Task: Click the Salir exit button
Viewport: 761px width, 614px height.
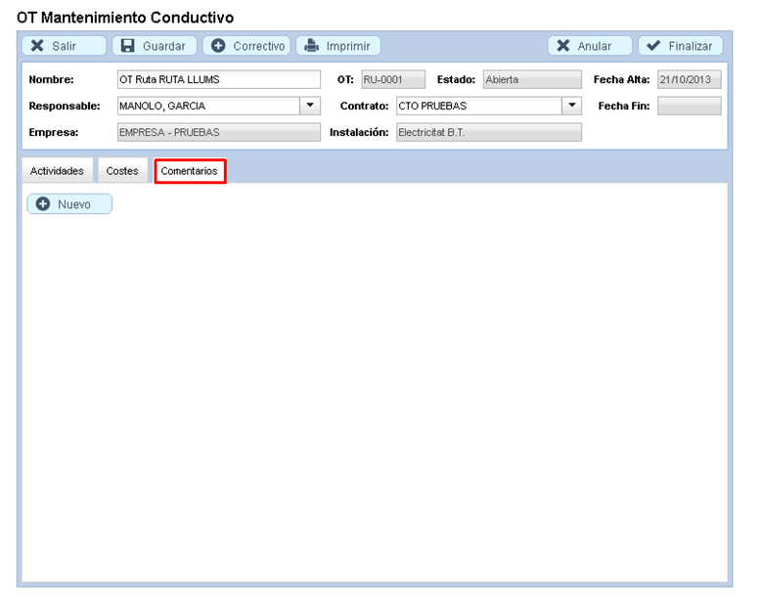Action: (x=64, y=46)
